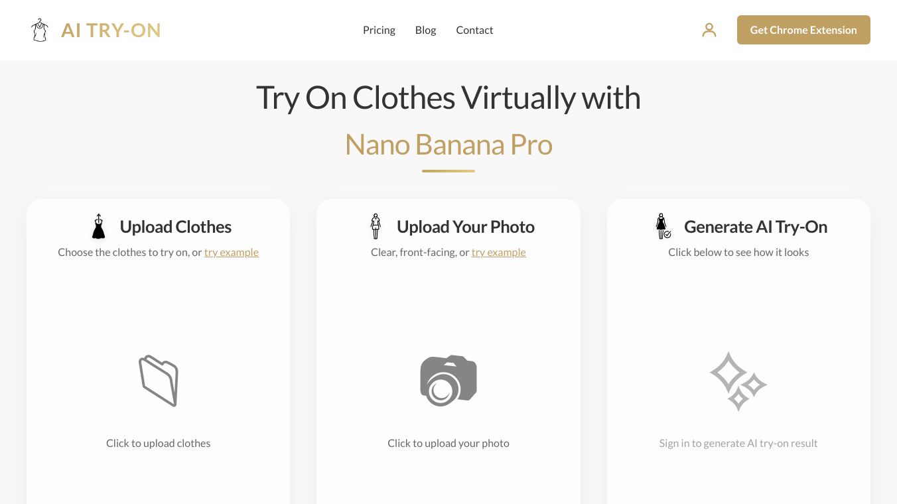This screenshot has height=504, width=897.
Task: Click the checkmark figure icon beside Generate AI Try-On
Action: [x=663, y=227]
